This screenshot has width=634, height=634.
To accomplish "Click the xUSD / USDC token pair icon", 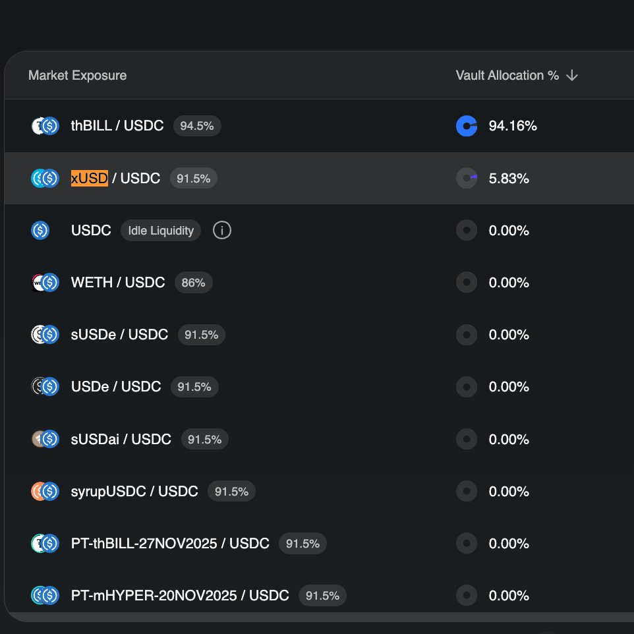I will (45, 178).
